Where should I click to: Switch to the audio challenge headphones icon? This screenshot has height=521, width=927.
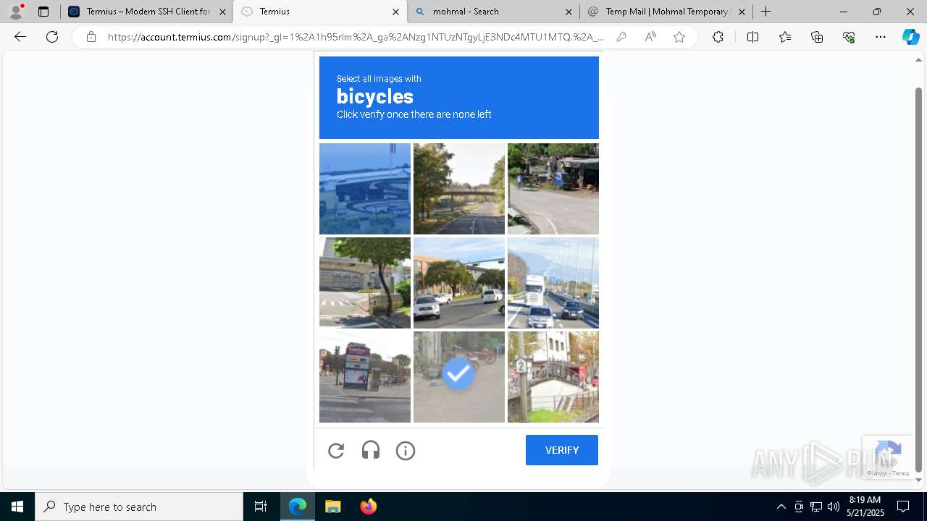(x=371, y=451)
